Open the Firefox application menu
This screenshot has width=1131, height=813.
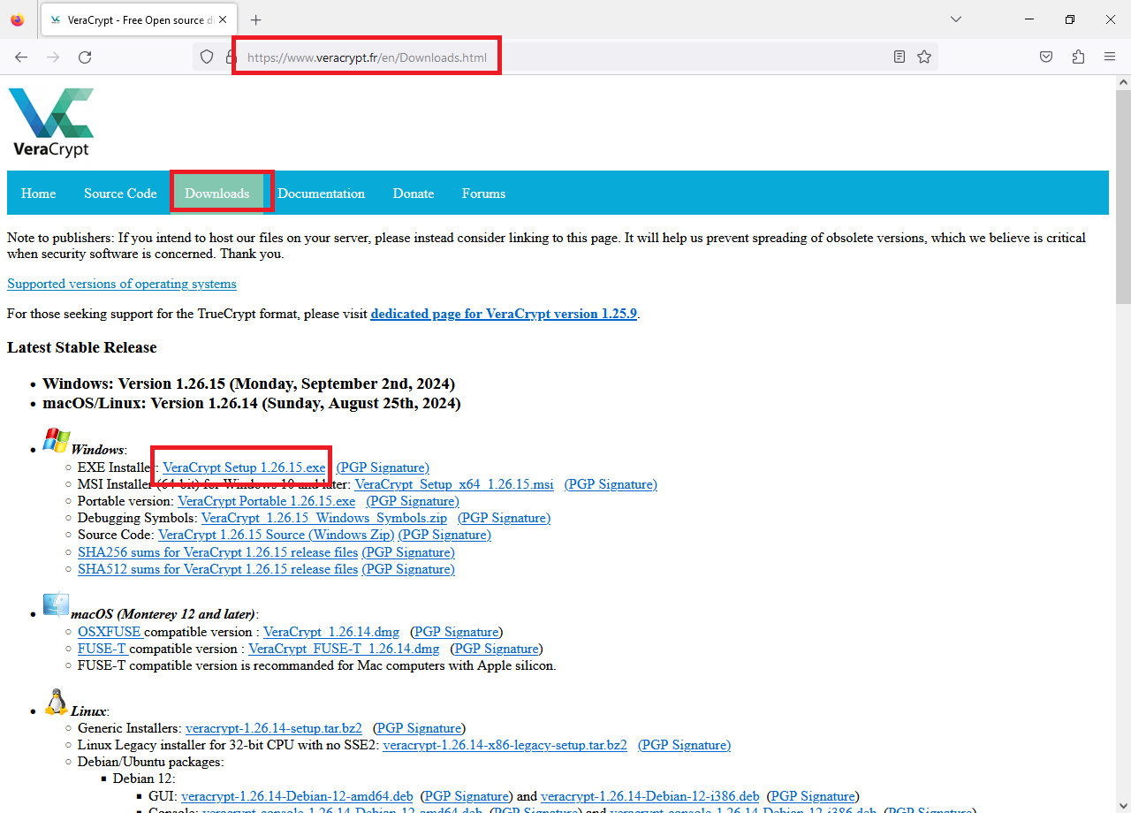click(1110, 57)
